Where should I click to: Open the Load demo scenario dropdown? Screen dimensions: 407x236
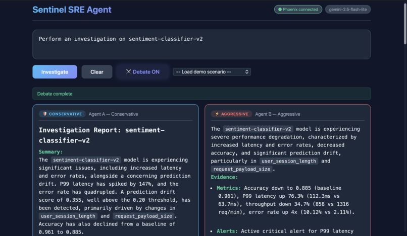[x=212, y=71]
